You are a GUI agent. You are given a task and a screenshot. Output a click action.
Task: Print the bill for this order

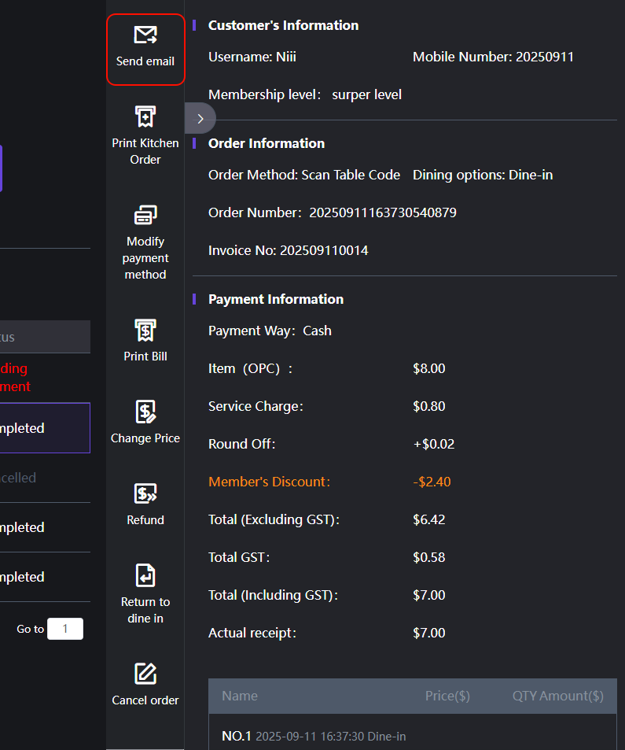[145, 330]
